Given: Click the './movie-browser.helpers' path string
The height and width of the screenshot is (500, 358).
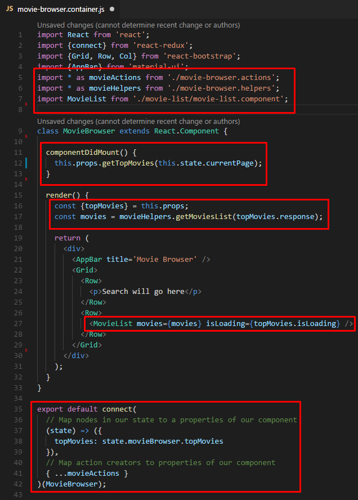Looking at the screenshot, I should 221,88.
